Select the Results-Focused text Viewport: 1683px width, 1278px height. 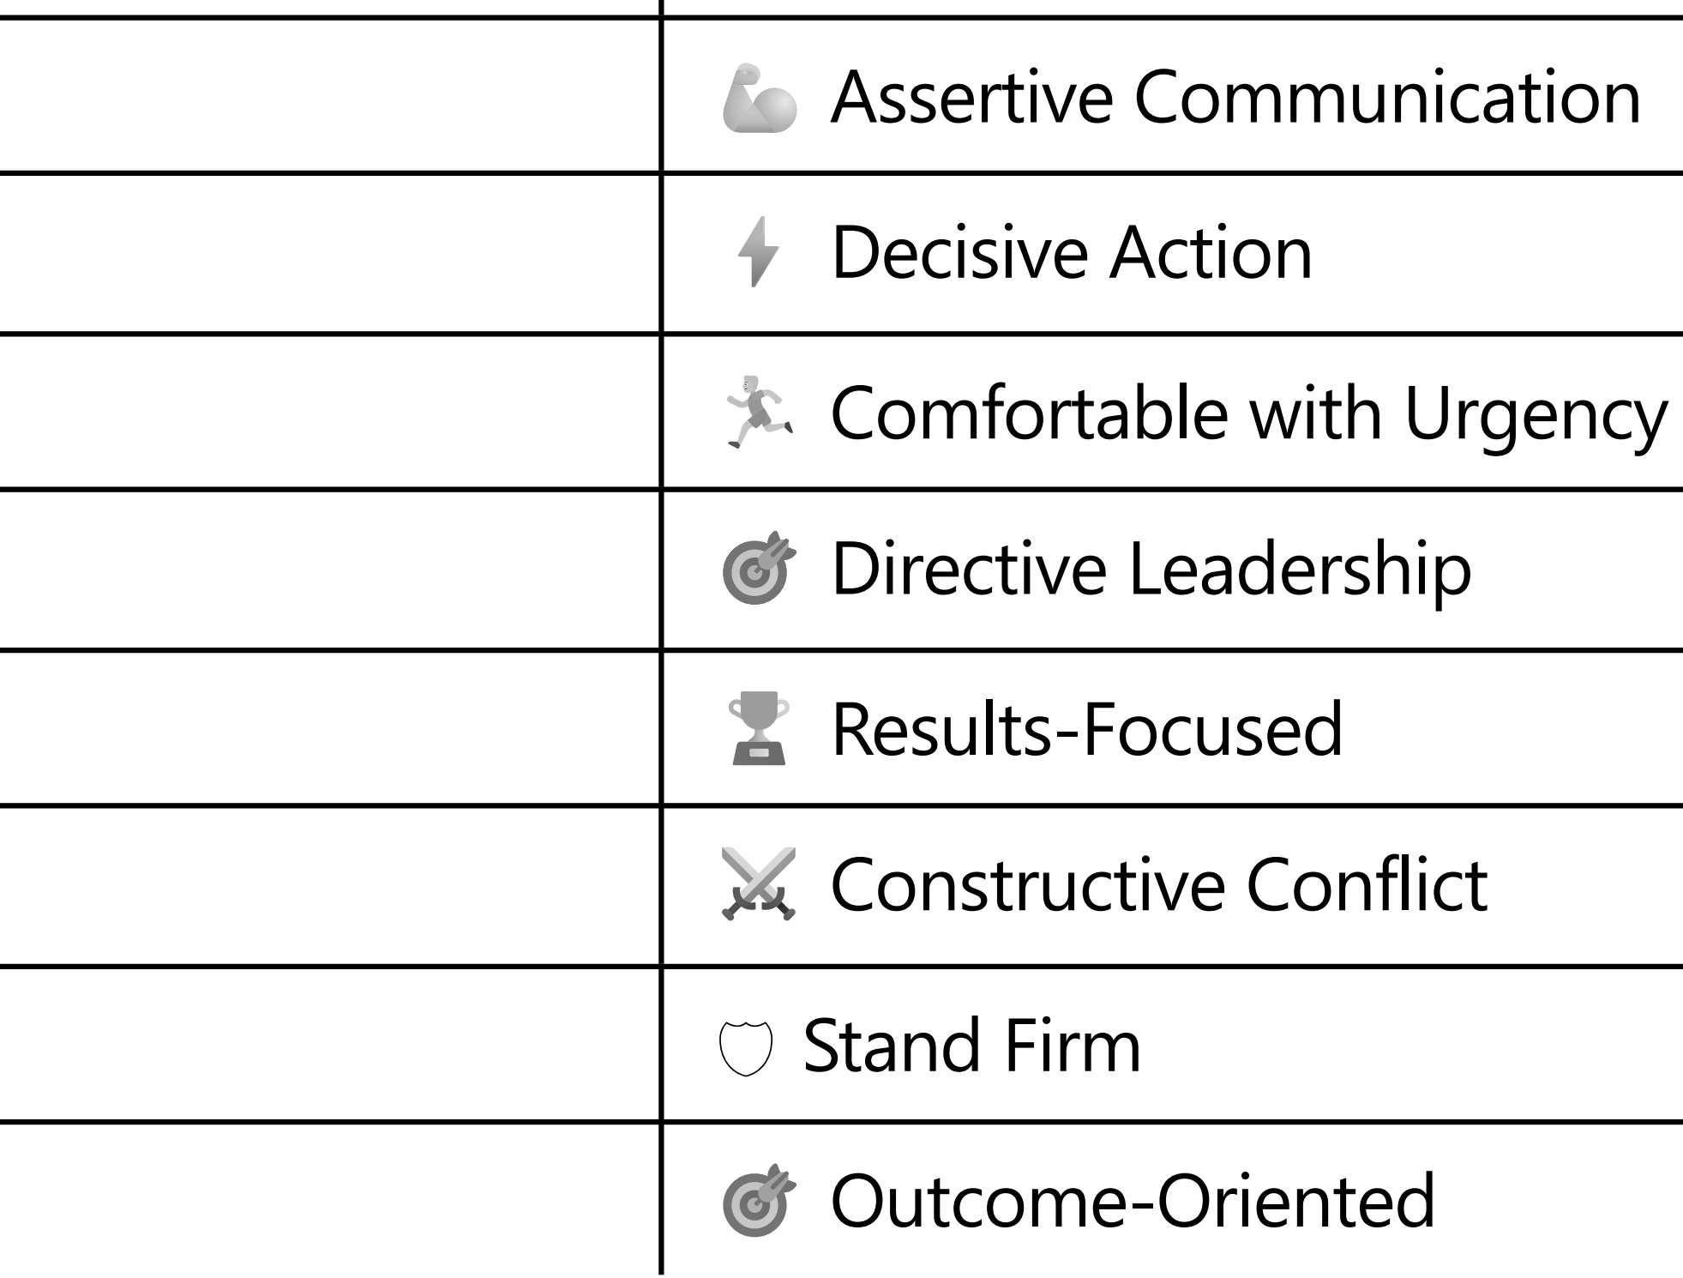[1086, 728]
